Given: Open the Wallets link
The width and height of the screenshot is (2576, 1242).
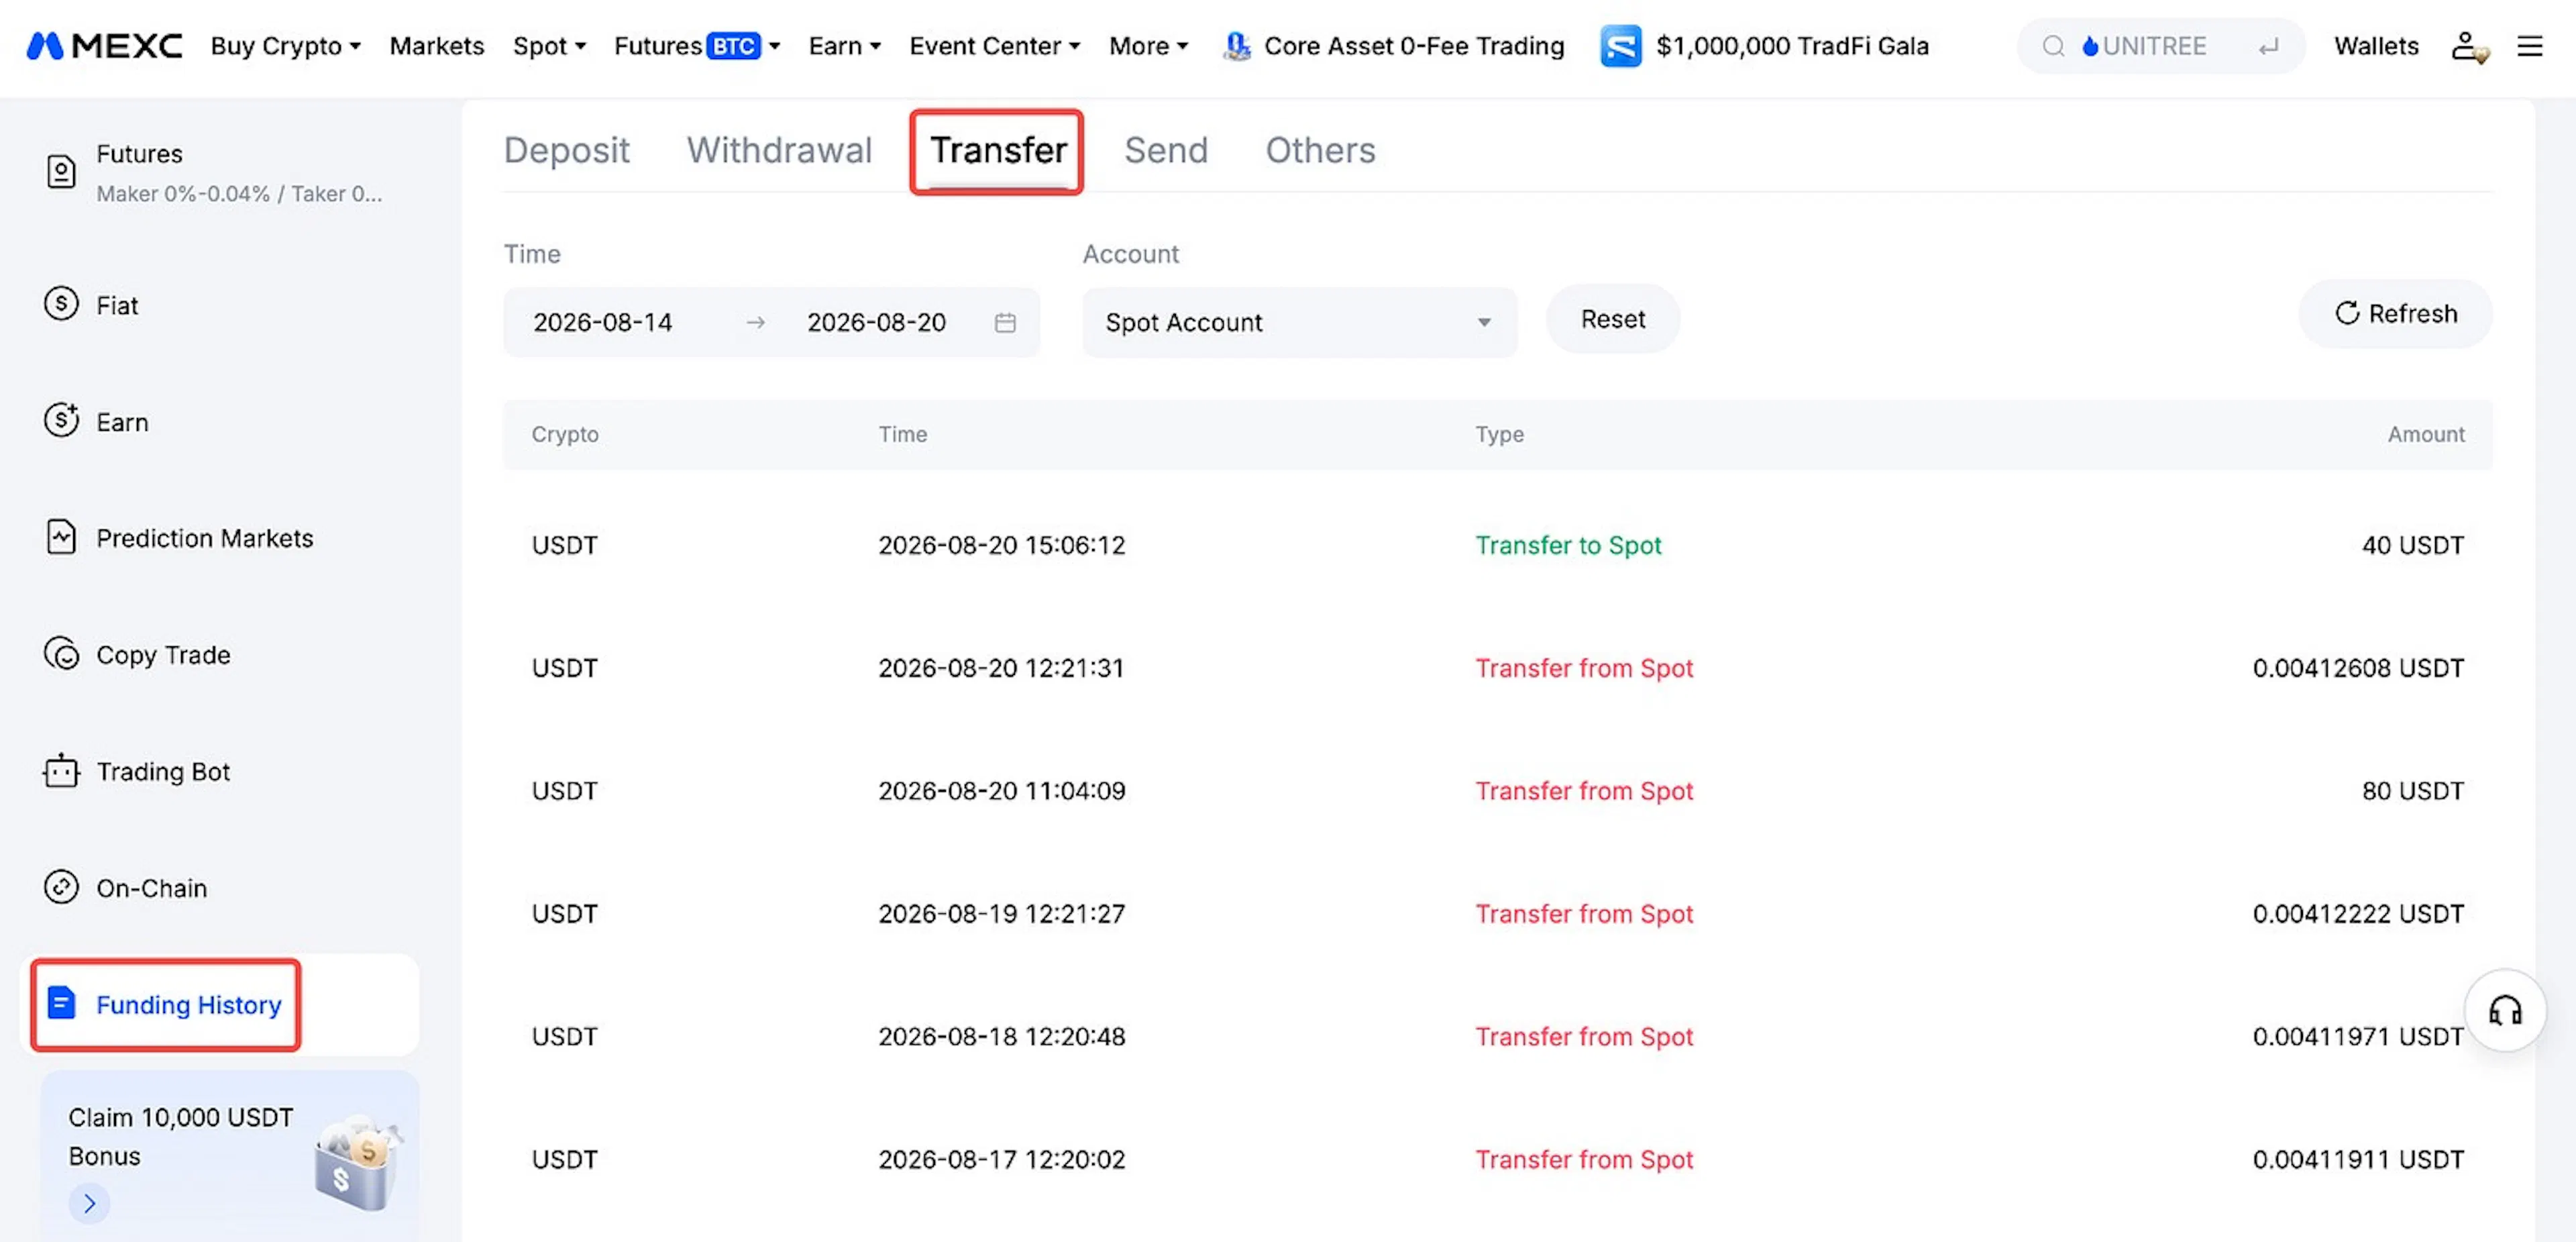Looking at the screenshot, I should (2376, 46).
